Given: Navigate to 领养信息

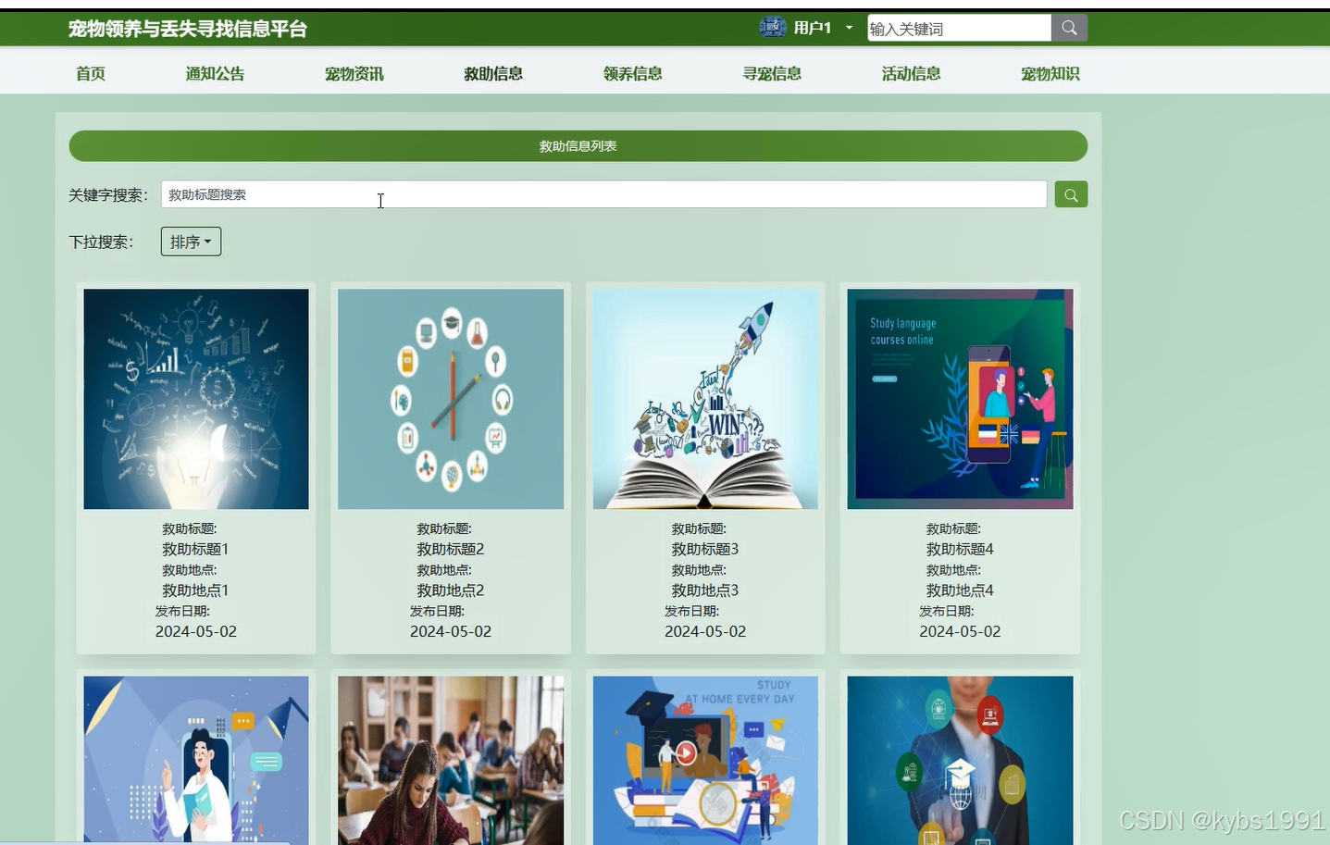Looking at the screenshot, I should (x=633, y=73).
